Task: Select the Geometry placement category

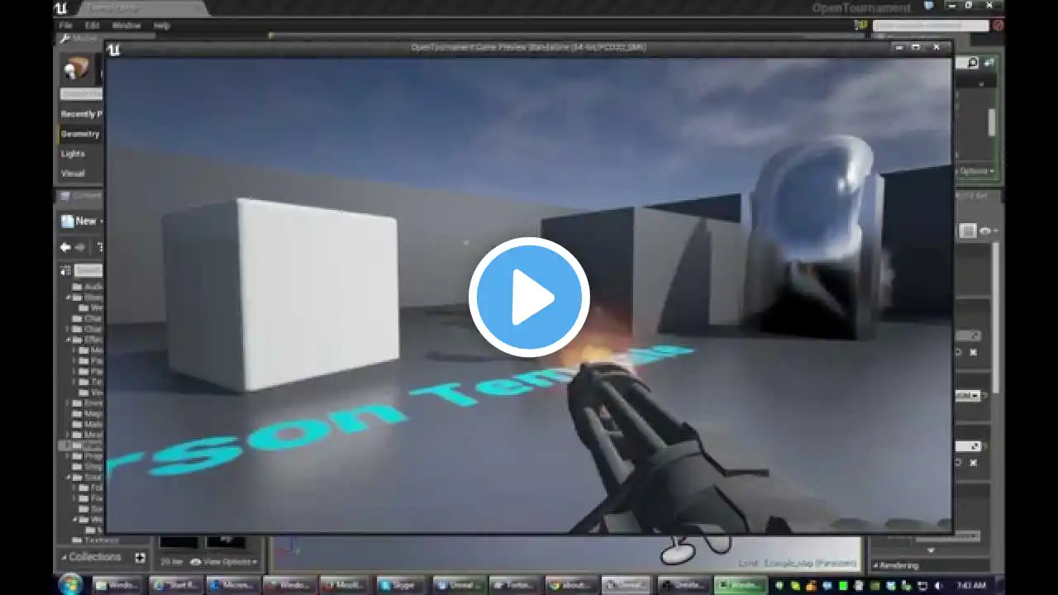Action: point(80,134)
